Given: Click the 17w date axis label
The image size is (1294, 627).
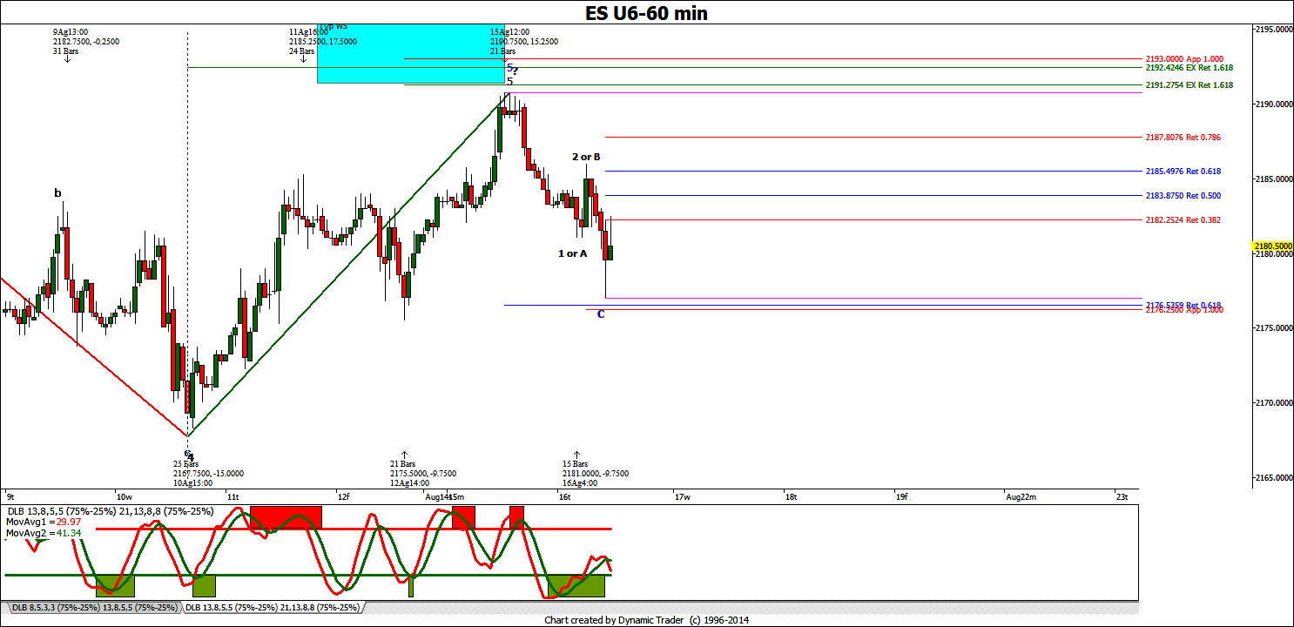Looking at the screenshot, I should coord(682,497).
